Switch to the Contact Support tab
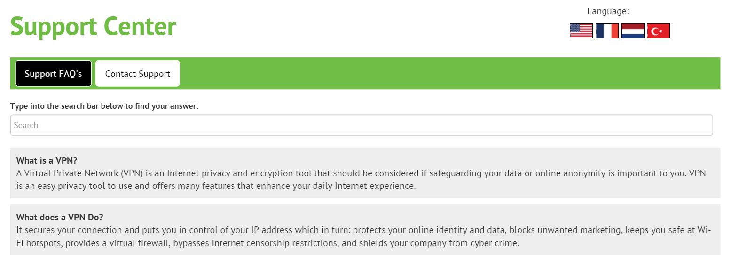731x256 pixels. 138,74
